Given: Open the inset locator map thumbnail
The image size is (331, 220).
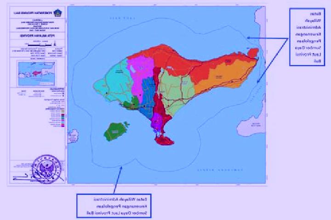Looking at the screenshot, I should click(x=37, y=73).
